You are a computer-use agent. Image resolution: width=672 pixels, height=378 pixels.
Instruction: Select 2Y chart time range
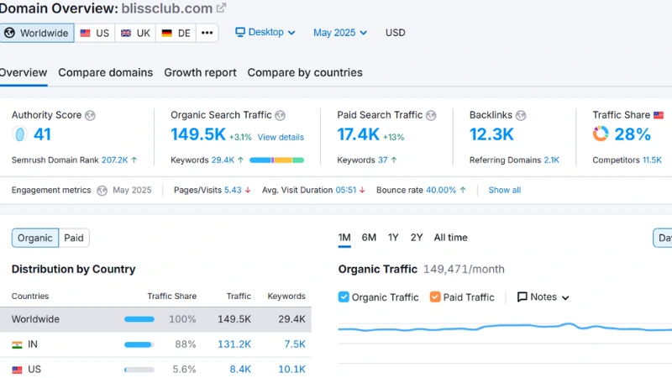click(417, 238)
